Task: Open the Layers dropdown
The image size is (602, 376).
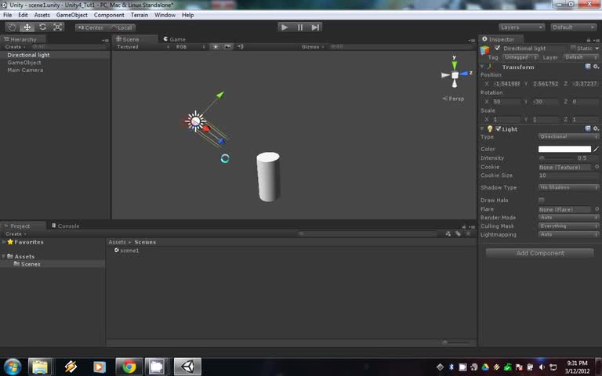Action: [521, 27]
